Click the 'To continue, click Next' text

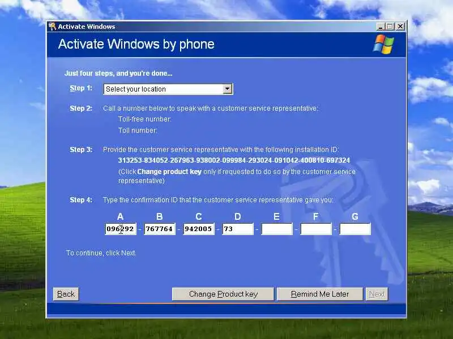pyautogui.click(x=101, y=253)
